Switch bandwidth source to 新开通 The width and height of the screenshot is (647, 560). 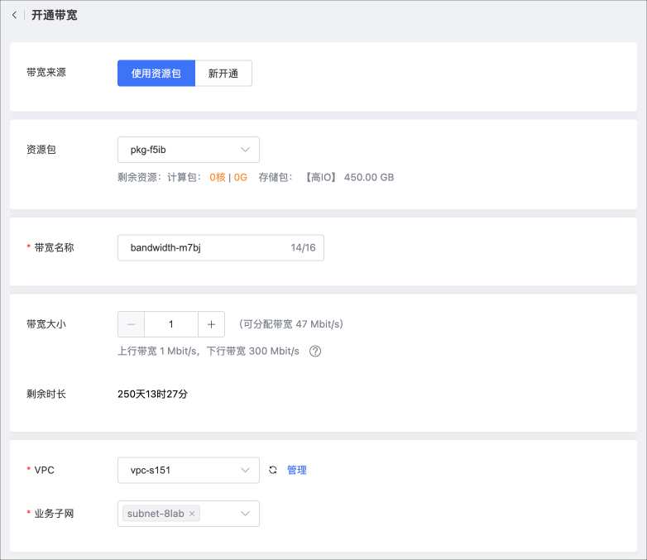[x=223, y=73]
